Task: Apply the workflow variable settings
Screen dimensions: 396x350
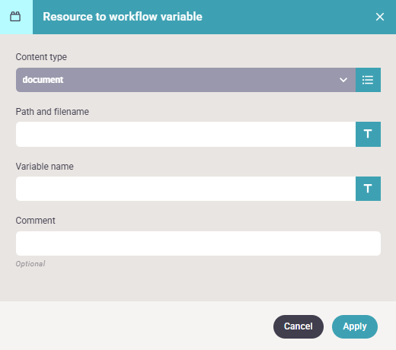Action: pos(355,326)
